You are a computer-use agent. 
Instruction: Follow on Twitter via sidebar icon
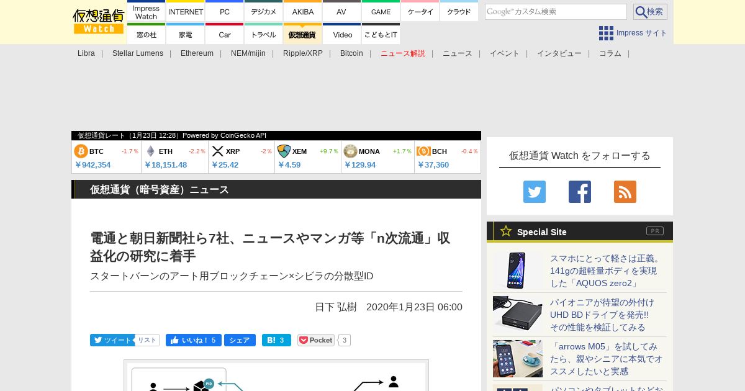[x=535, y=192]
